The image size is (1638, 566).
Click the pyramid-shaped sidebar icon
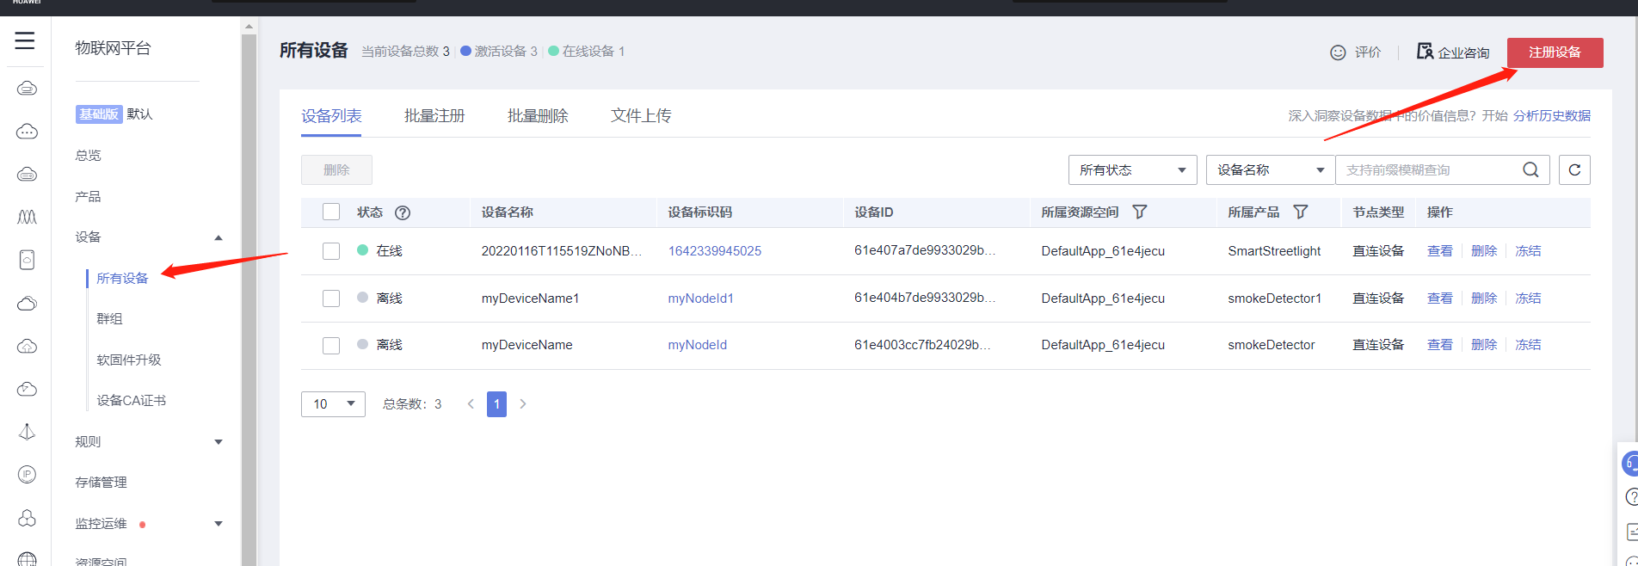pyautogui.click(x=27, y=432)
